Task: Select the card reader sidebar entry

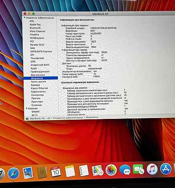Action: (38, 91)
